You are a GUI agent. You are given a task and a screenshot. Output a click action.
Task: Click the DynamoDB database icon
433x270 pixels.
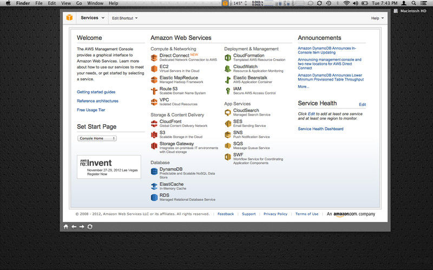[x=154, y=171]
